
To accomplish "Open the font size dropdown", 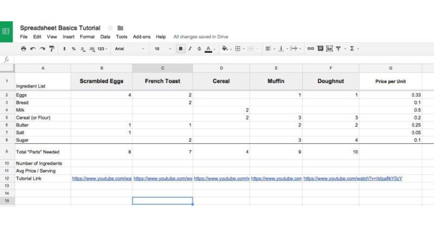I will coord(163,48).
